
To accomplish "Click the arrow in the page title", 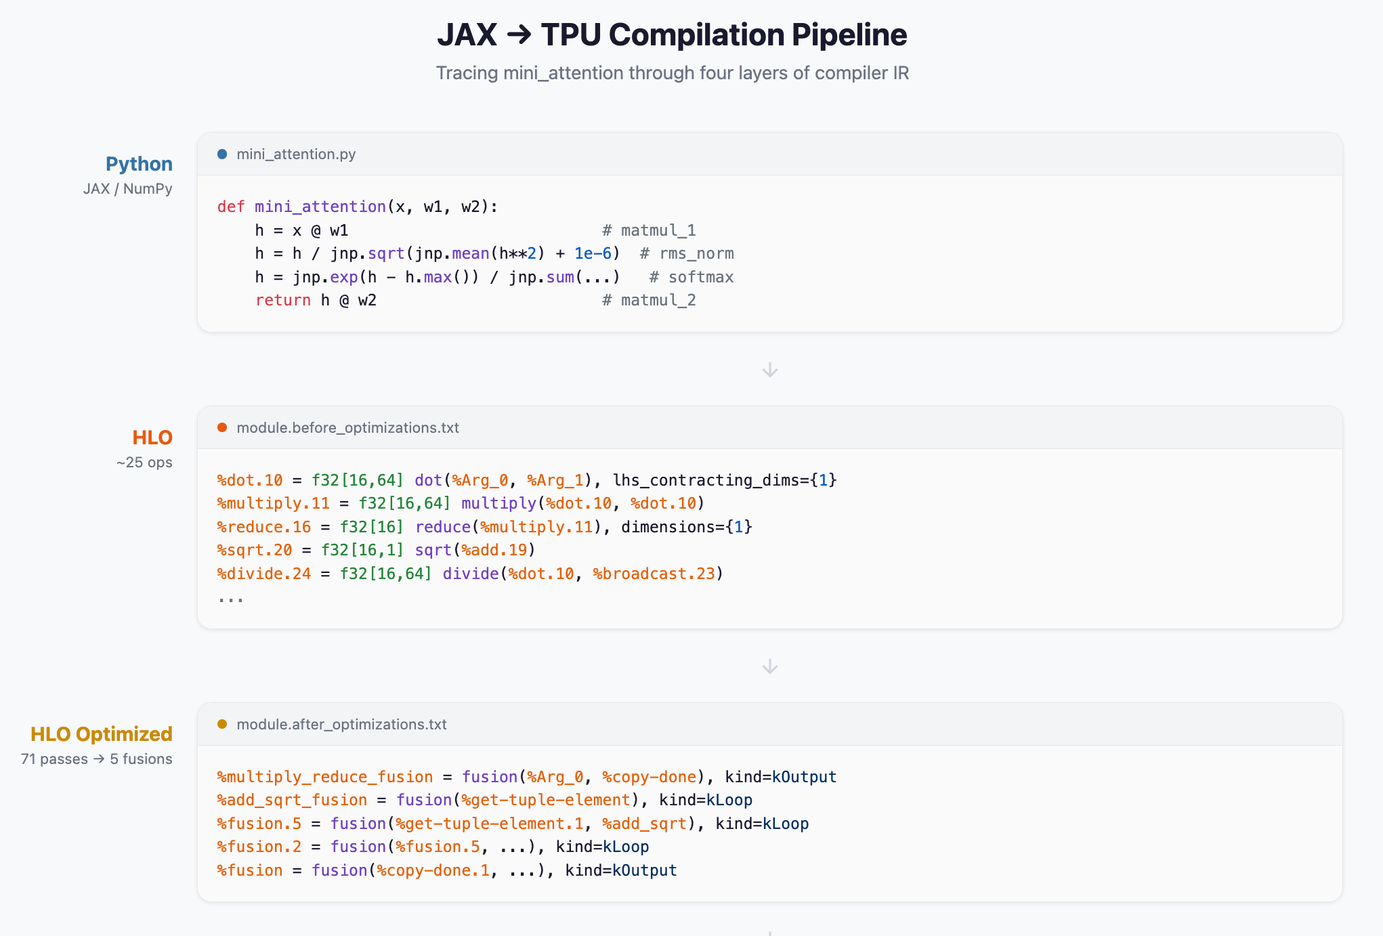I will (x=519, y=35).
